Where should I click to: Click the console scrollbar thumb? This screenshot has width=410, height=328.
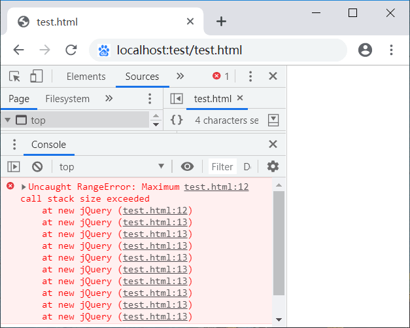[279, 243]
